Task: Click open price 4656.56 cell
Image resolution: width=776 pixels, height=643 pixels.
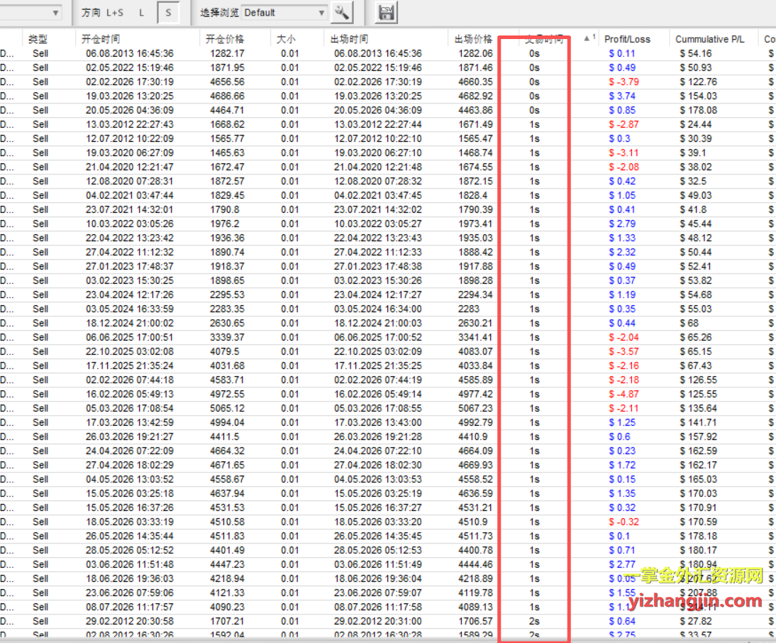Action: coord(227,82)
